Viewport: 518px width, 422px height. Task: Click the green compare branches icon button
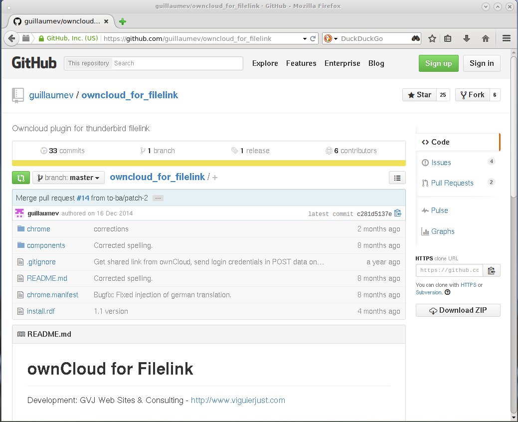coord(21,178)
